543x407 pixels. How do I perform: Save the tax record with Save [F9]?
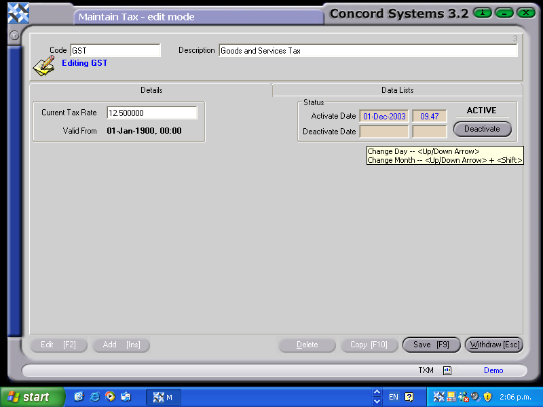pos(431,345)
